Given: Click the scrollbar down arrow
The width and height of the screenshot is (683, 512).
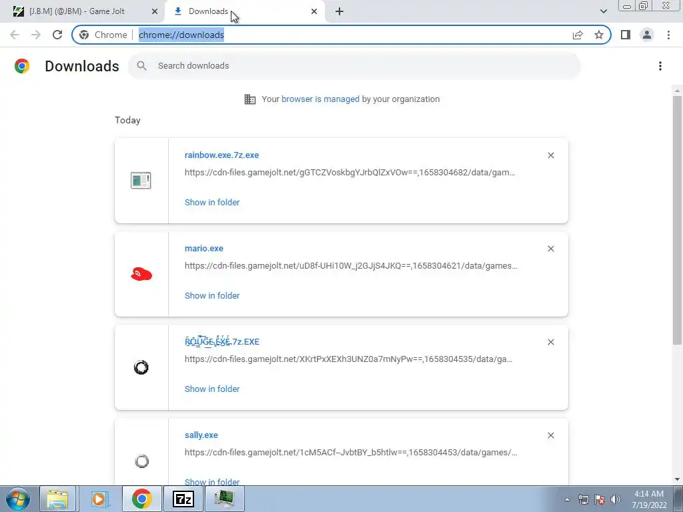Looking at the screenshot, I should pos(677,479).
